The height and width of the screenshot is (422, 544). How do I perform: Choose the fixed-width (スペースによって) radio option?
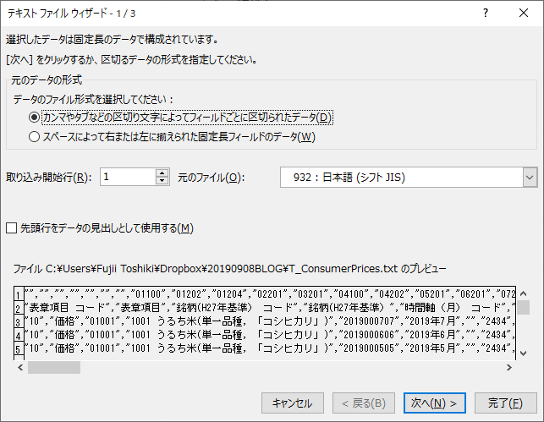34,136
